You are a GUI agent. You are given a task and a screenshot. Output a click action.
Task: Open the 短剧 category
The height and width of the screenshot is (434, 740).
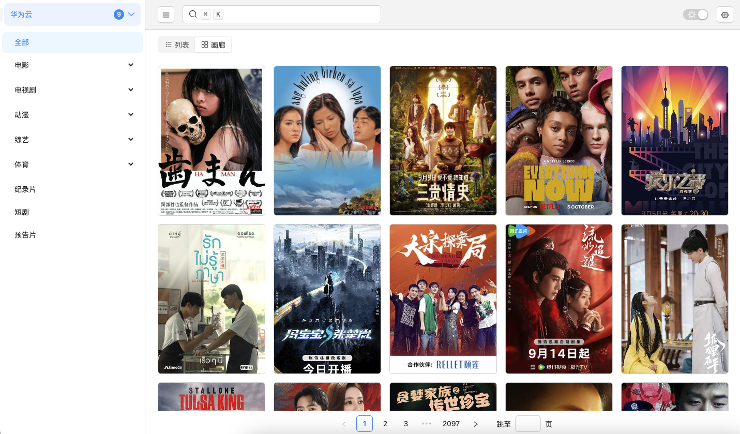[x=72, y=212]
